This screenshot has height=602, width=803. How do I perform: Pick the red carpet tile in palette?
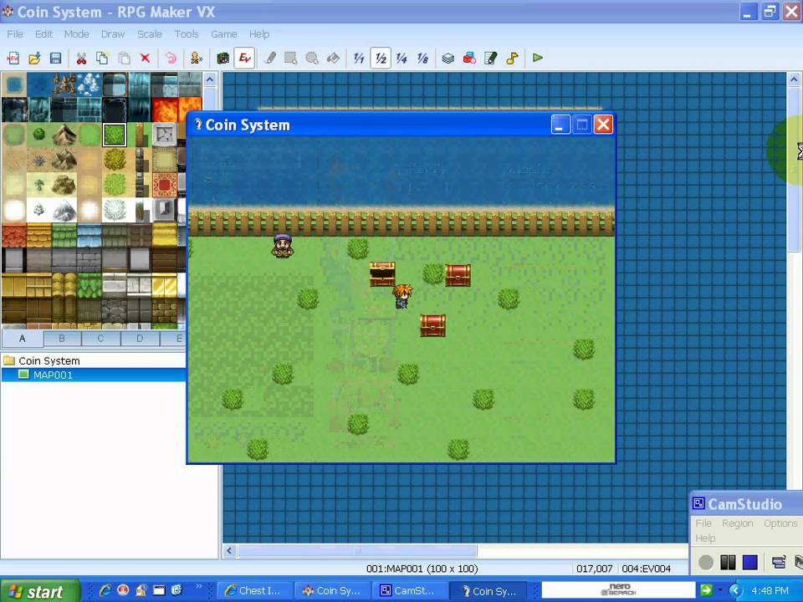165,185
